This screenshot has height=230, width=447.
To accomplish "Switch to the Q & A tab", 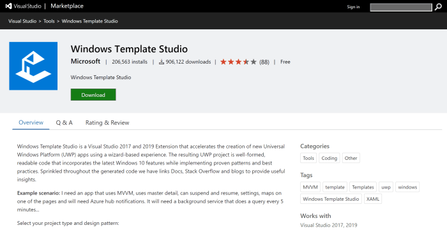I will point(64,122).
